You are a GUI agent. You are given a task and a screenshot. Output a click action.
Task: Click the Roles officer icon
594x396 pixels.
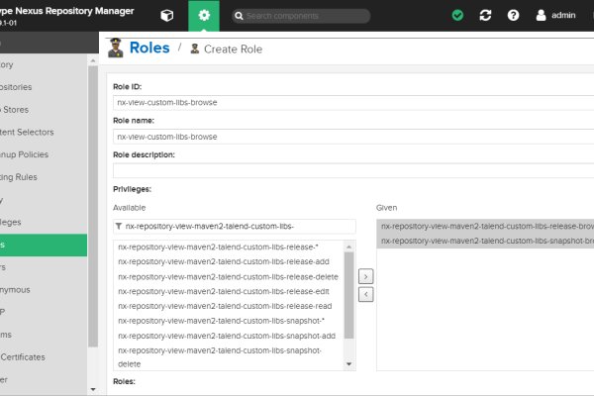(x=116, y=48)
